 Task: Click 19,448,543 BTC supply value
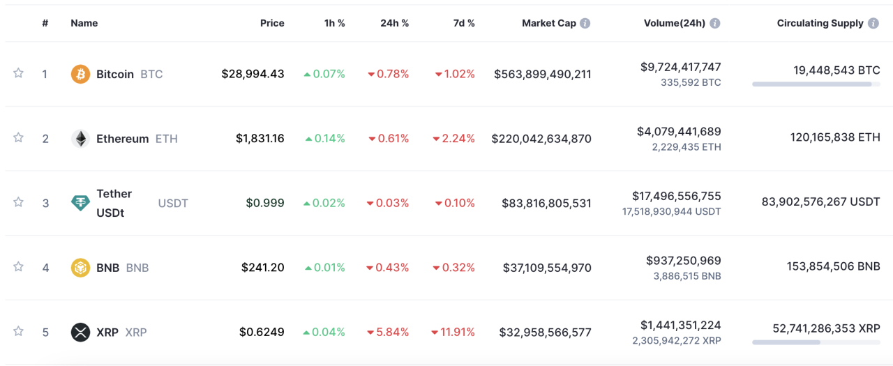(836, 70)
